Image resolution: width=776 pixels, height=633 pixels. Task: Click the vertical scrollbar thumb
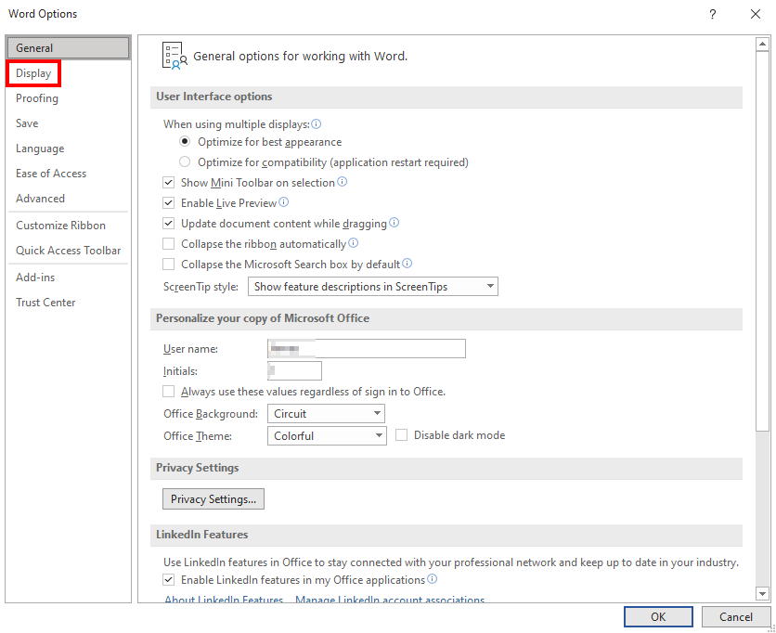762,240
